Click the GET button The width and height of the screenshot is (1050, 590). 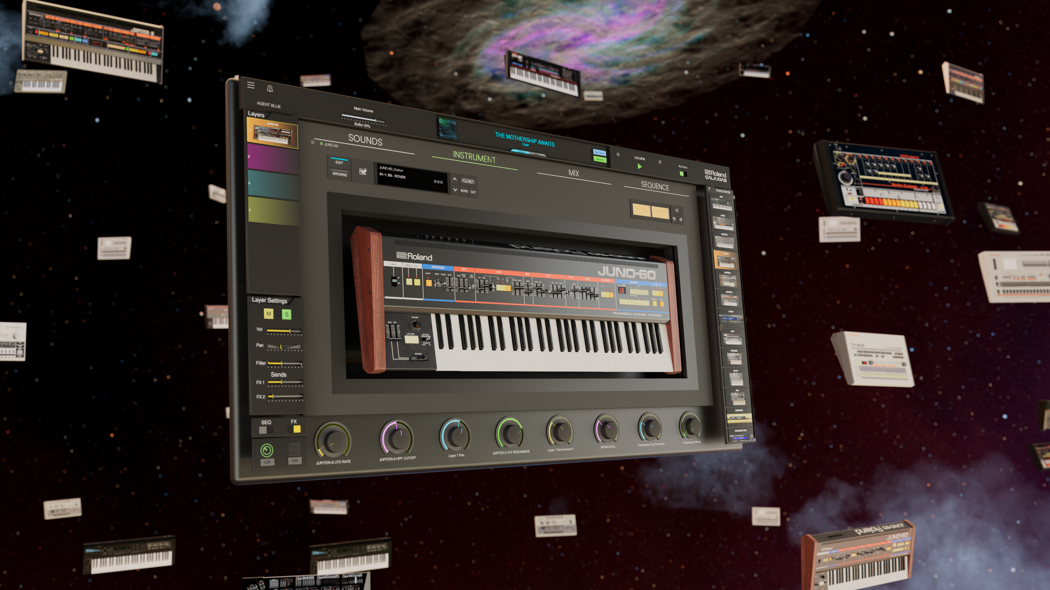[x=473, y=192]
